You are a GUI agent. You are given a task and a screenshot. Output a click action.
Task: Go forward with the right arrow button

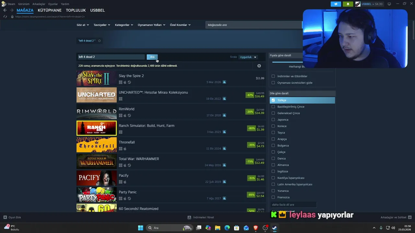click(x=12, y=10)
